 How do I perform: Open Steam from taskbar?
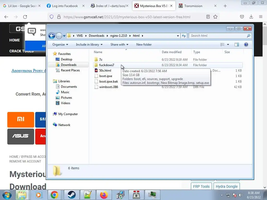click(72, 195)
